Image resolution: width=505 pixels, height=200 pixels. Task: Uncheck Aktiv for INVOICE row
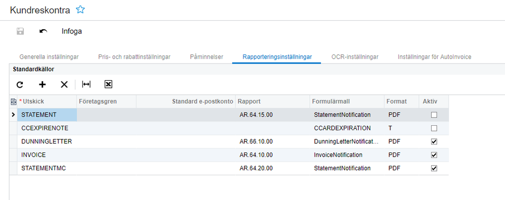pyautogui.click(x=434, y=155)
